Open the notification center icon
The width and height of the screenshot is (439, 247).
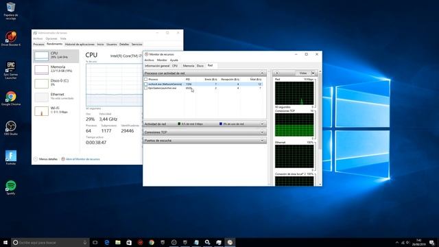click(x=431, y=242)
